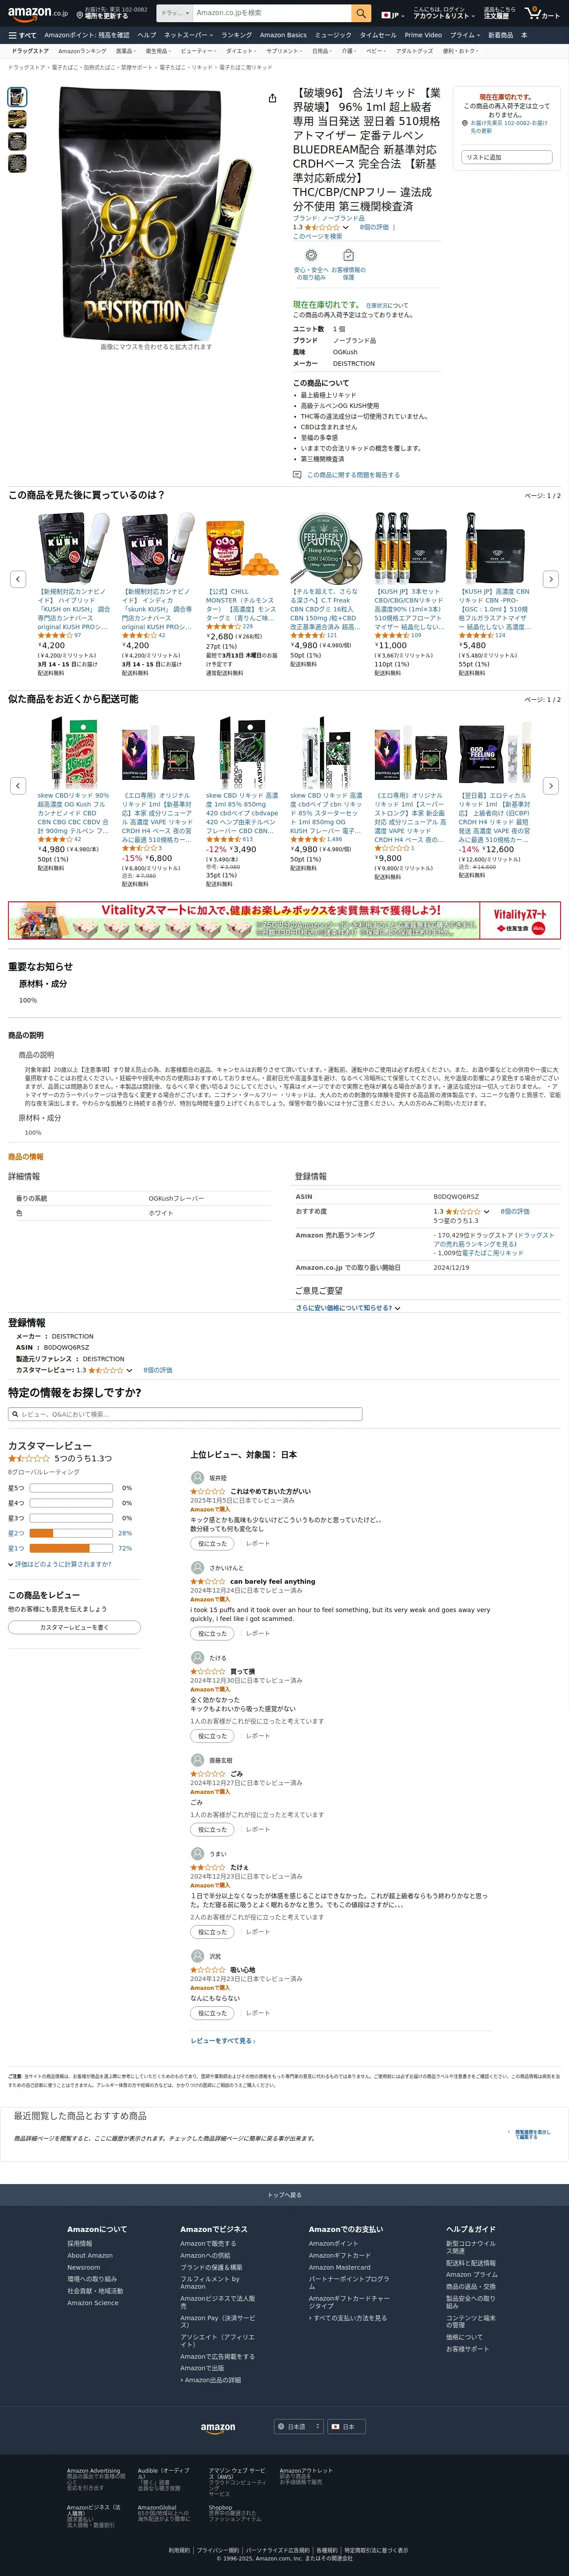Click the 星1つ 72% rating bar
This screenshot has height=2576, width=569.
71,1548
